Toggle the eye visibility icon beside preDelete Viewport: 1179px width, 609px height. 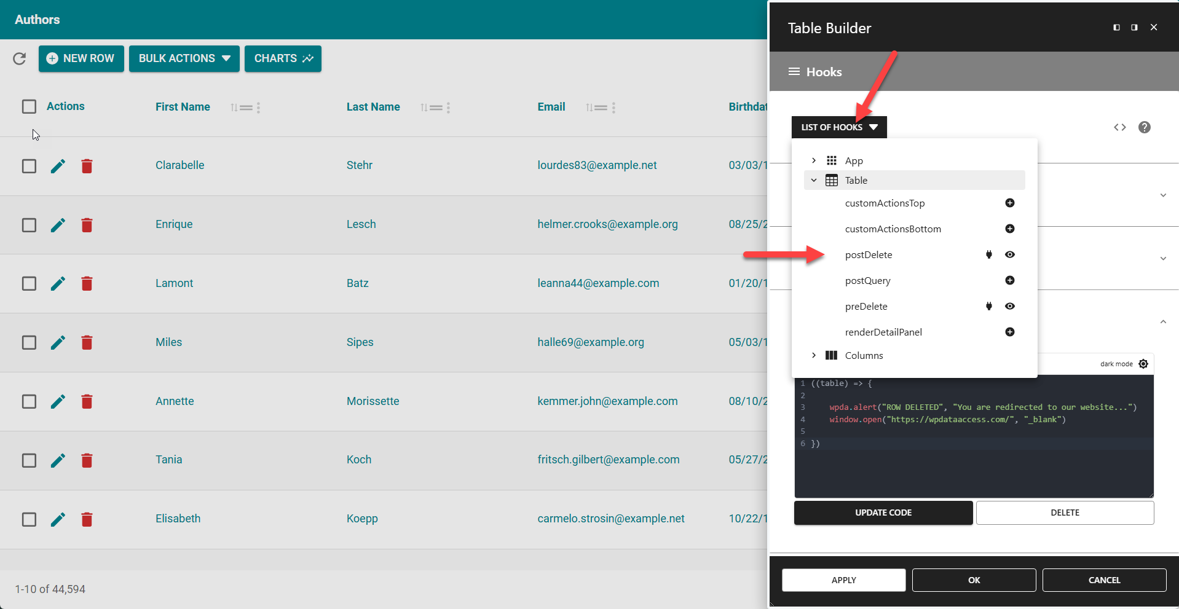(1010, 306)
